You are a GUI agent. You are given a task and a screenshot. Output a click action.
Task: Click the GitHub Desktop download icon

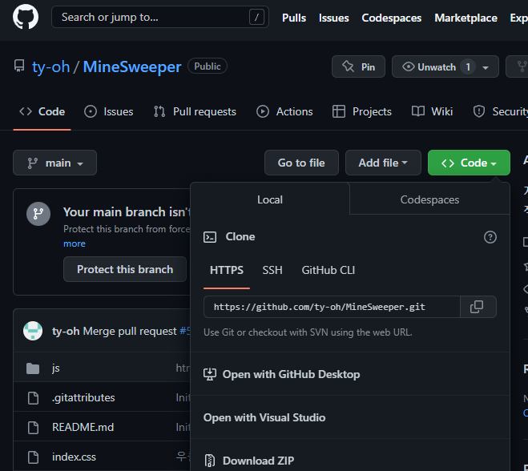(x=210, y=374)
